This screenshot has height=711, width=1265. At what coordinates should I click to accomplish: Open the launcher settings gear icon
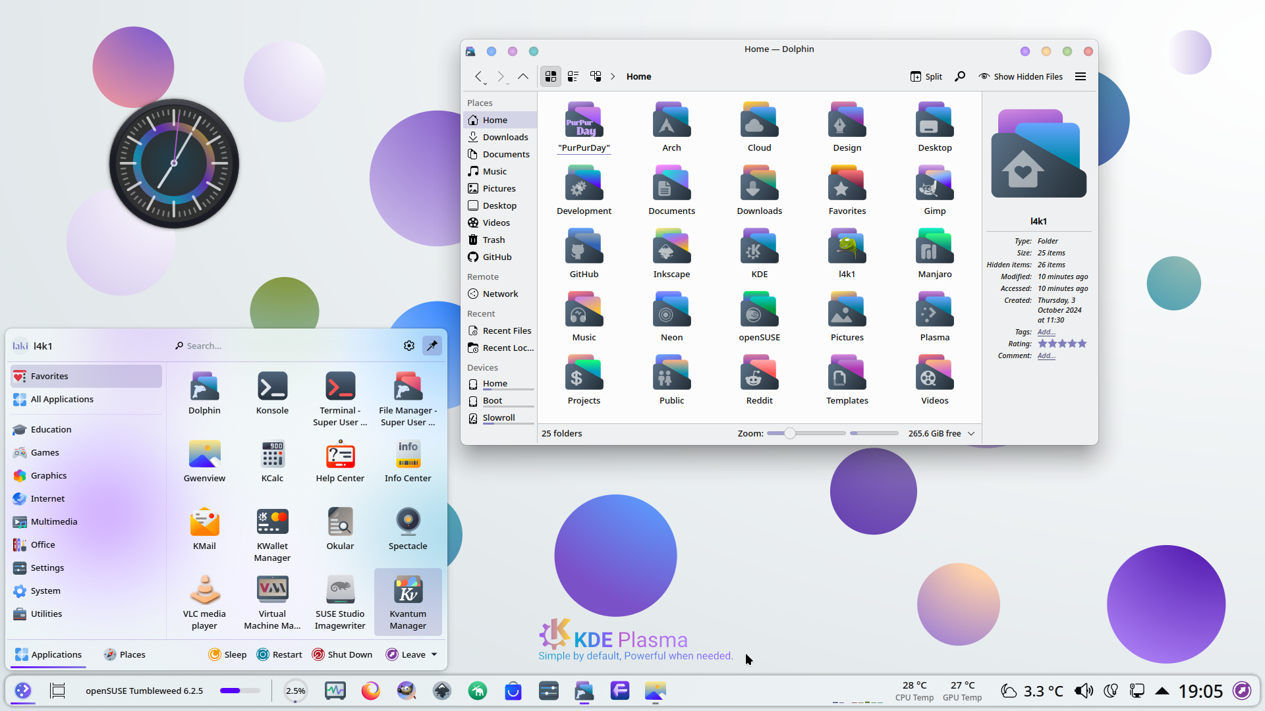click(409, 346)
